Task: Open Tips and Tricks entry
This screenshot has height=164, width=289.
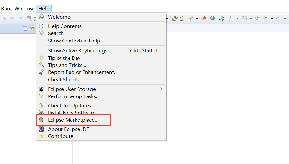Action: click(x=101, y=65)
